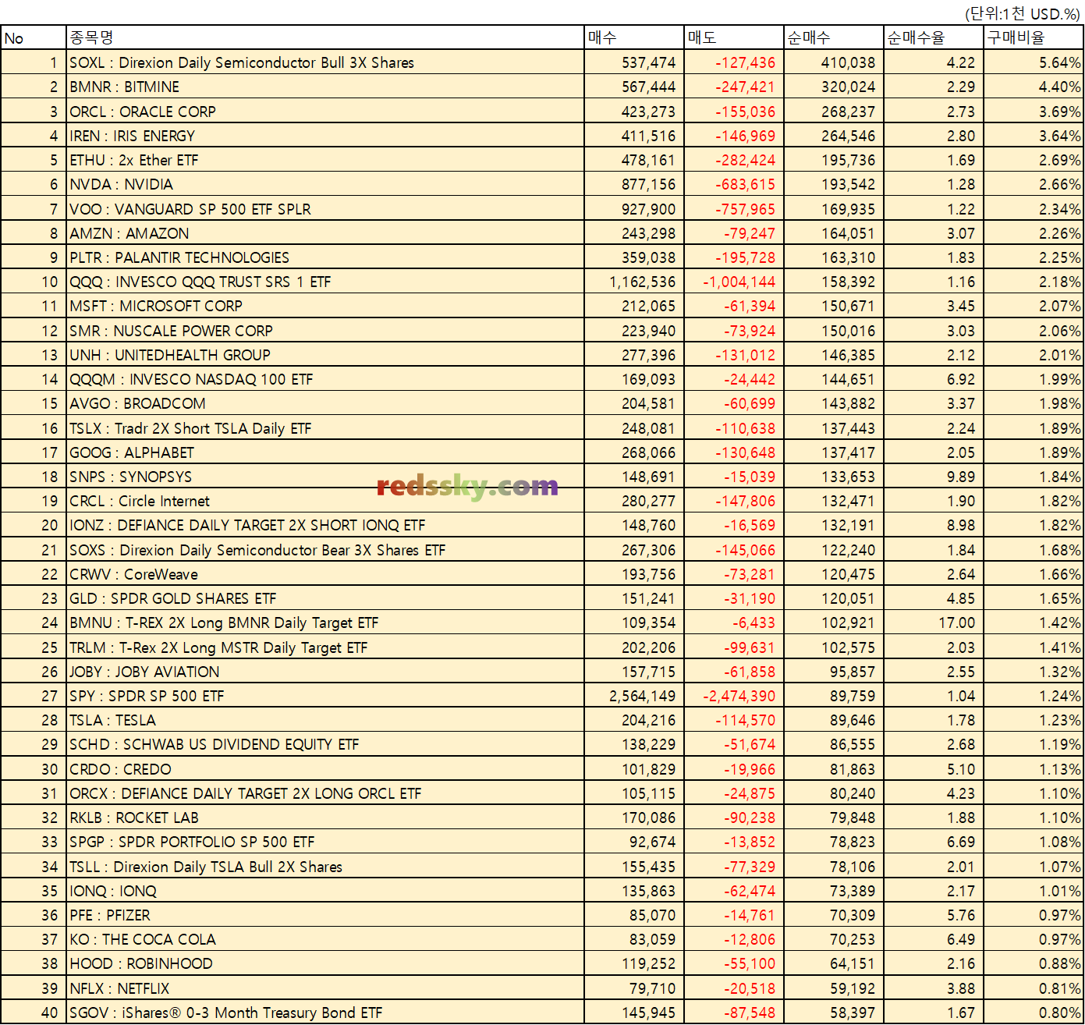Click the 매도 column header
The width and height of the screenshot is (1085, 1025).
[734, 37]
